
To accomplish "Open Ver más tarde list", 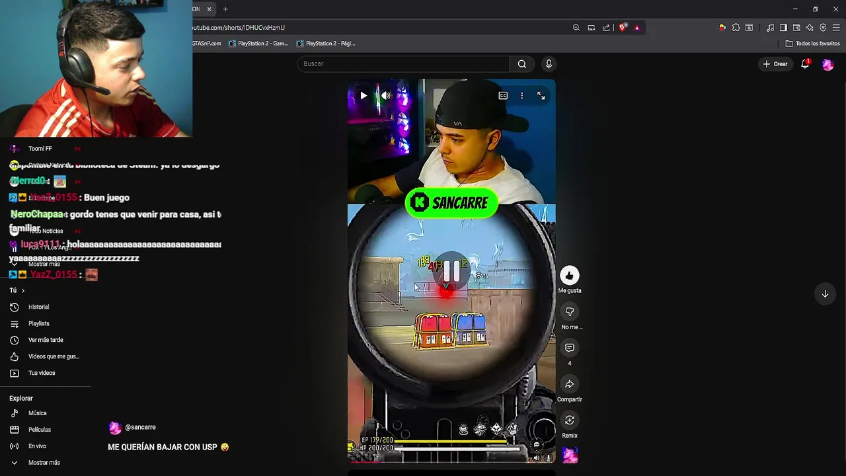I will tap(46, 340).
